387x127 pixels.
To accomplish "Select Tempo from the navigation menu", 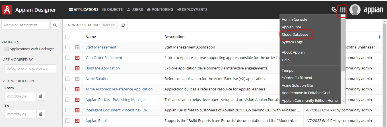I will pos(287,71).
